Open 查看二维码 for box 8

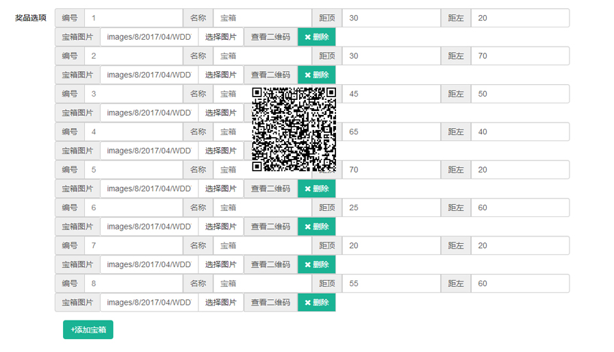pos(270,302)
